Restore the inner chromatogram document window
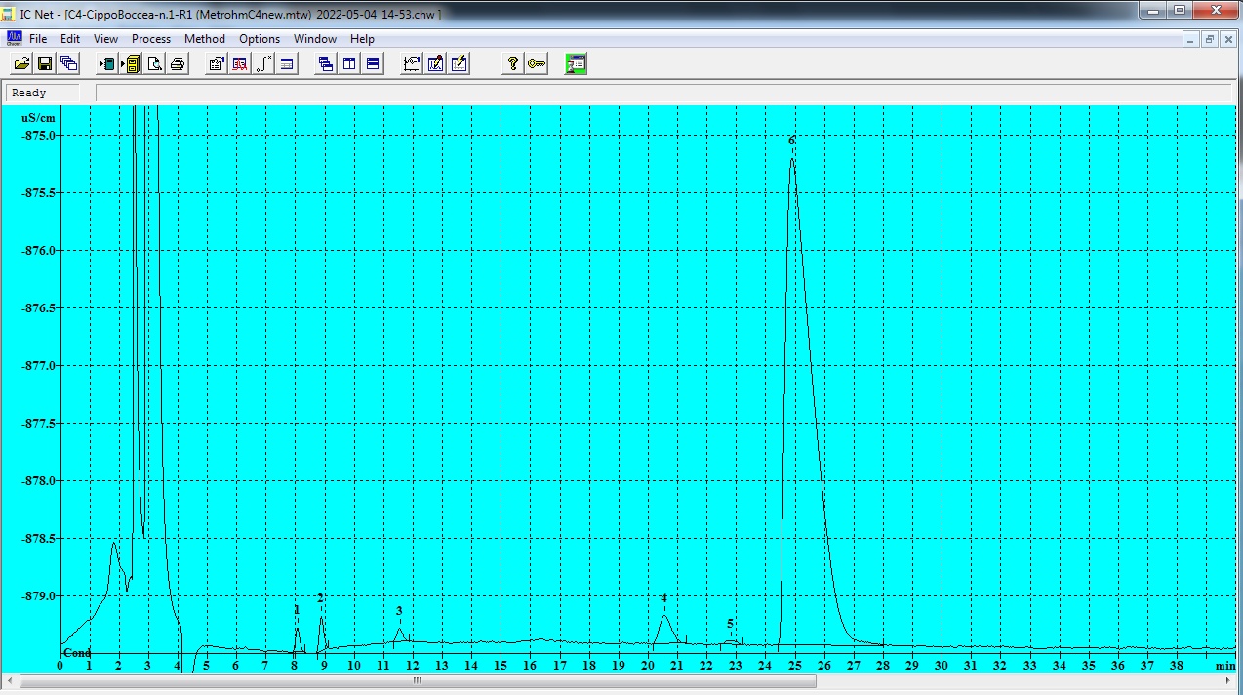 click(x=1210, y=39)
